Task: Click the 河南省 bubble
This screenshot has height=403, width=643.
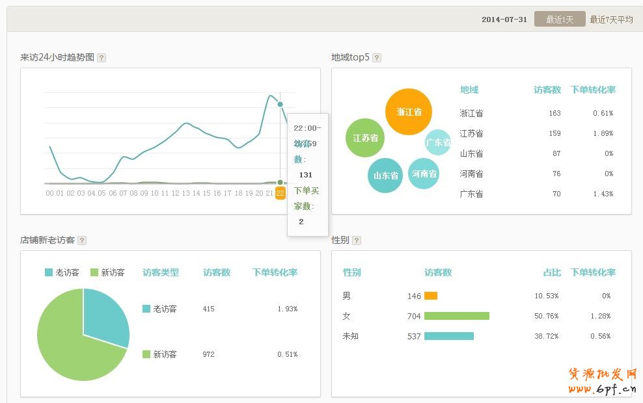Action: click(x=424, y=174)
